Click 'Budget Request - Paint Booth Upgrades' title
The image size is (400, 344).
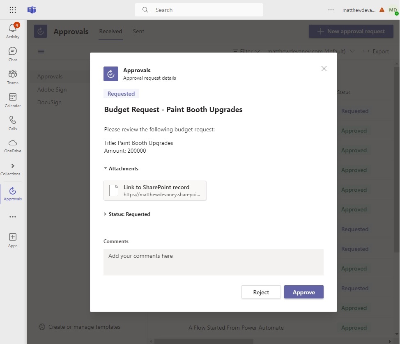point(173,109)
